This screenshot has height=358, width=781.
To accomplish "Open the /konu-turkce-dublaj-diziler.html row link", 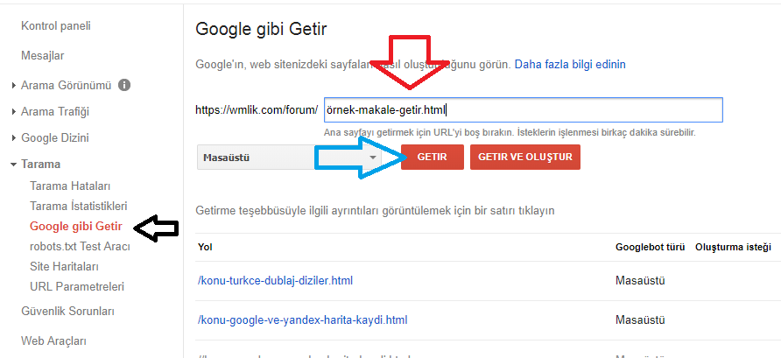I will (x=275, y=281).
